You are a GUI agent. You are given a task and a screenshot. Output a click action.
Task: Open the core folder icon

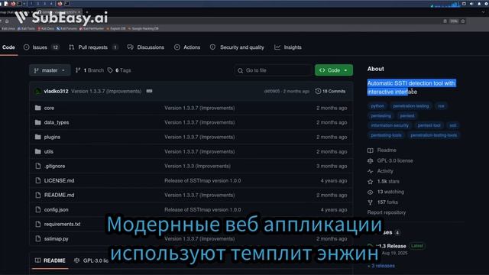[37, 108]
